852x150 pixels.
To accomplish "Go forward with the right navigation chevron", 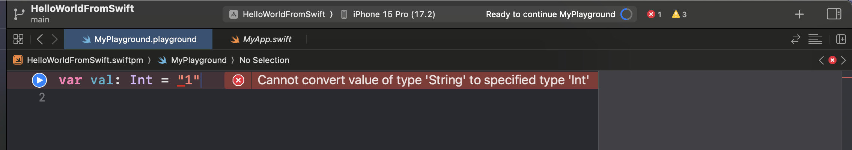I will click(x=55, y=39).
